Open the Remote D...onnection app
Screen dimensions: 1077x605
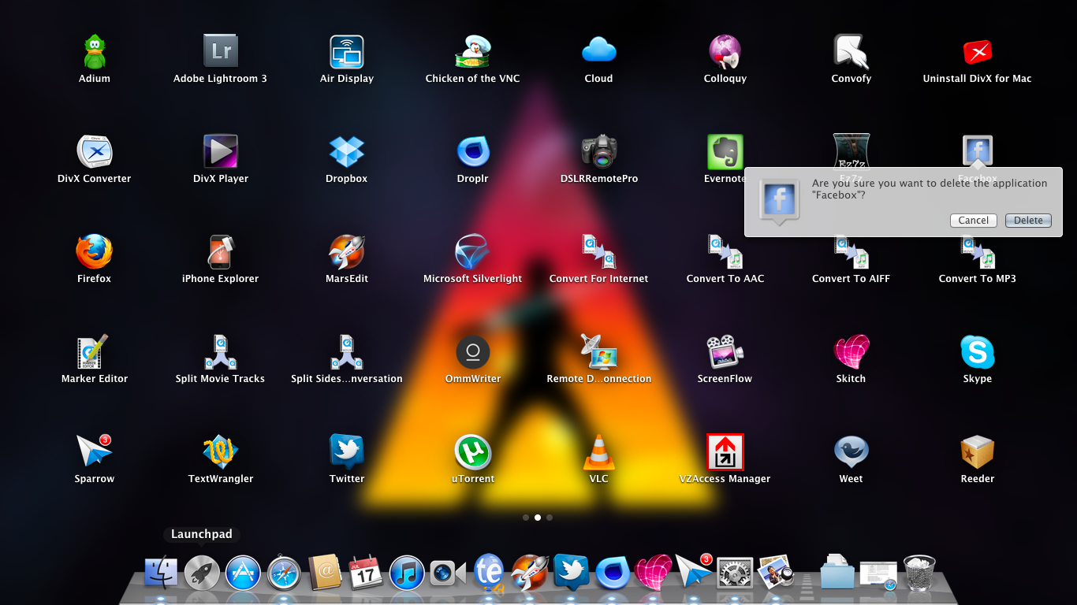coord(599,352)
